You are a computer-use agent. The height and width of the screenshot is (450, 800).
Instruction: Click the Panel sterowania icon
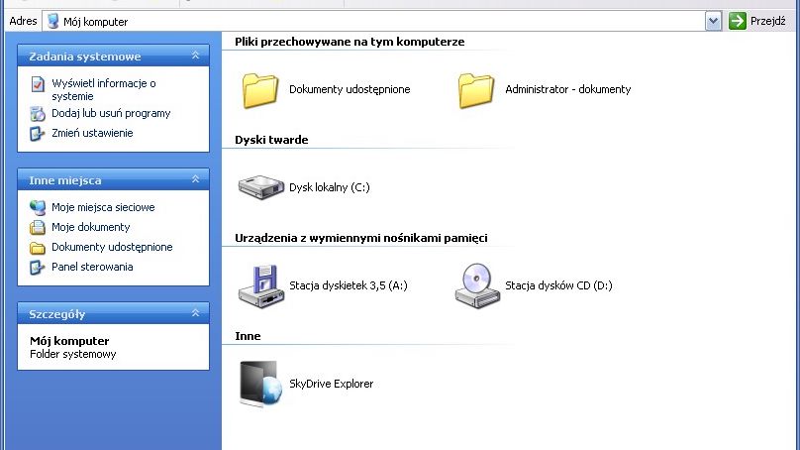click(x=38, y=268)
